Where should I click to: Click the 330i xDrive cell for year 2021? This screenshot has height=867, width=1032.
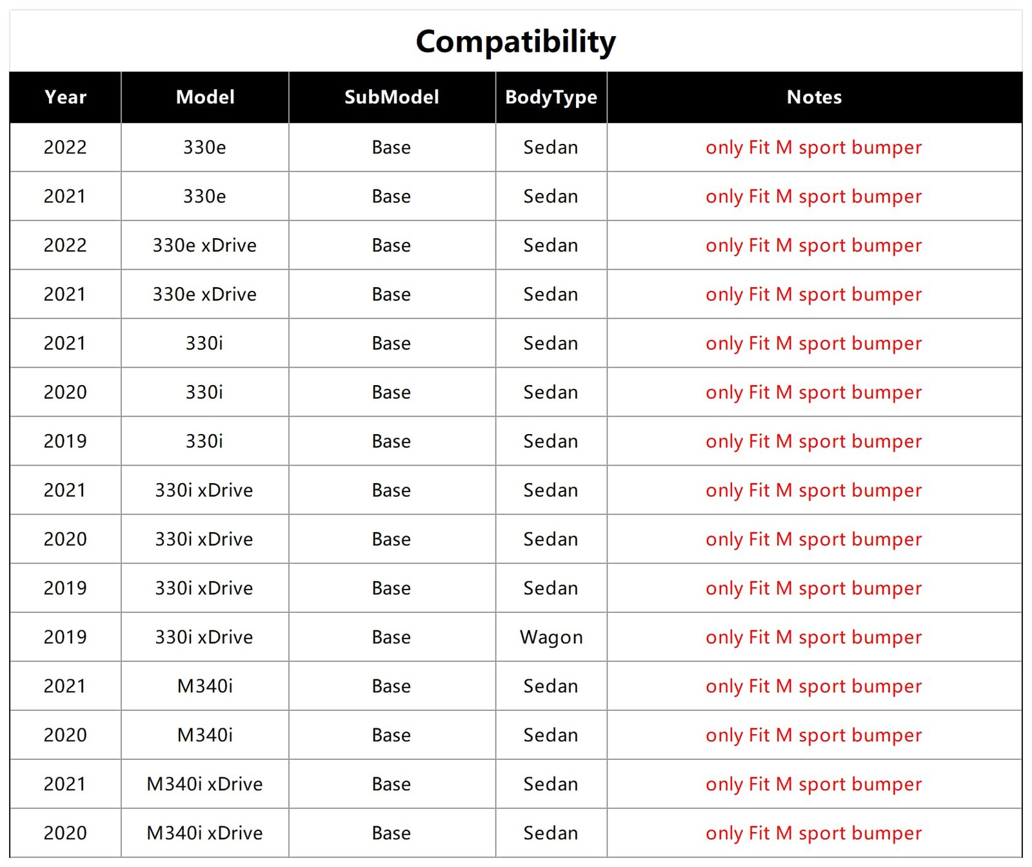point(204,491)
